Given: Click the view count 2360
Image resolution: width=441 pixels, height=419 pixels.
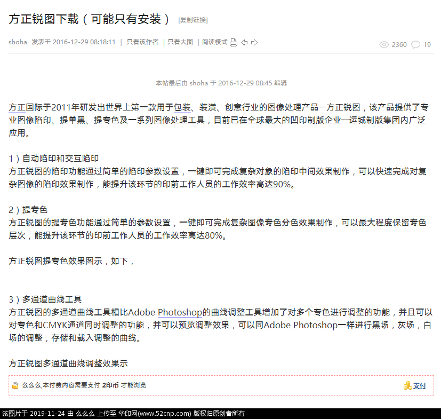Looking at the screenshot, I should click(399, 44).
